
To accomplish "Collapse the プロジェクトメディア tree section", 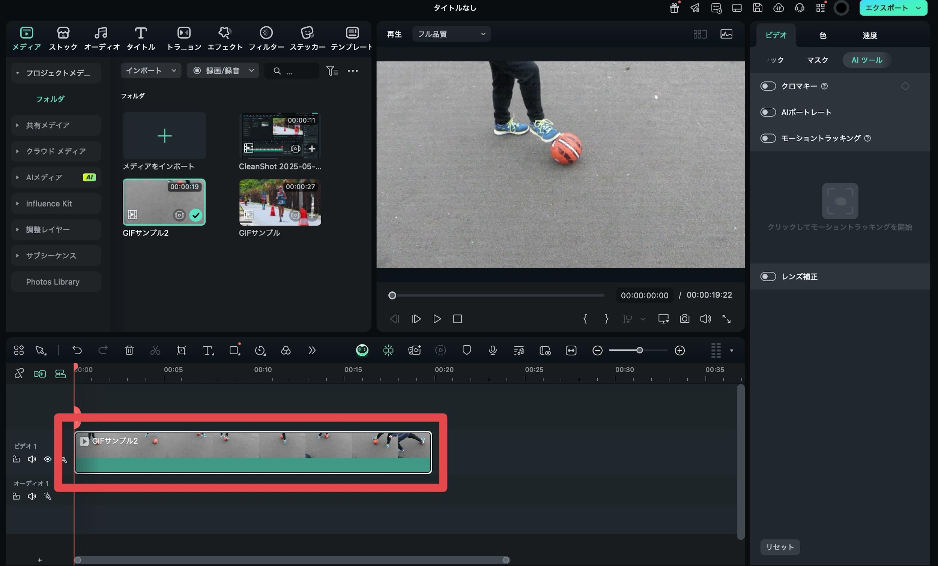I will (18, 73).
